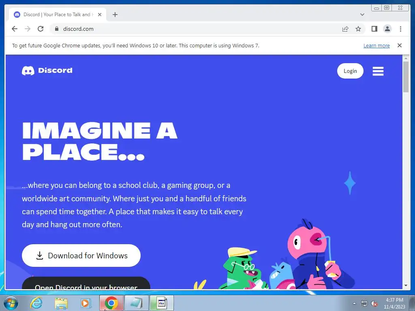
Task: Maximize the Chrome window
Action: (386, 8)
